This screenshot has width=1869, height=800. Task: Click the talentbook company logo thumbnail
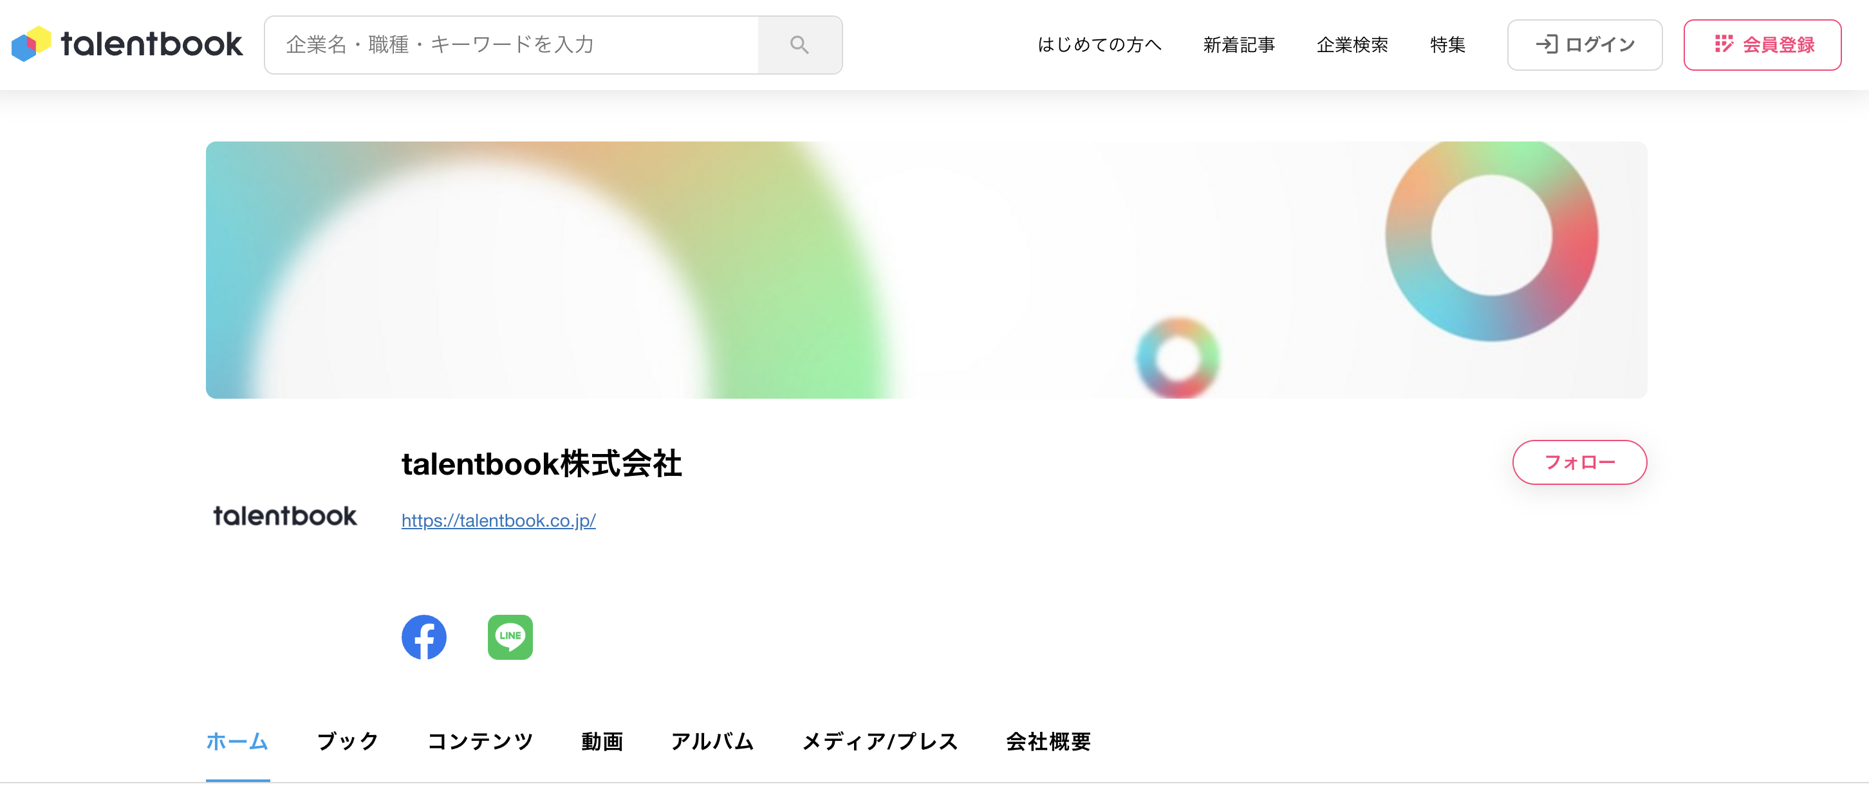click(284, 516)
